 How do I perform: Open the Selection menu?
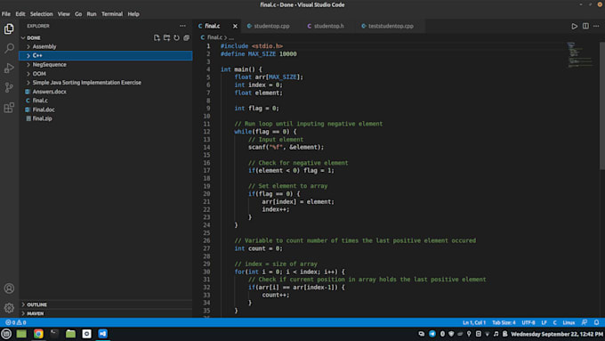coord(41,14)
